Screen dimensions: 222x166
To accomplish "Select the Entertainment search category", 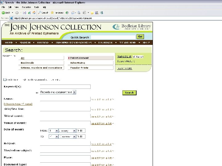I will click(x=91, y=58).
